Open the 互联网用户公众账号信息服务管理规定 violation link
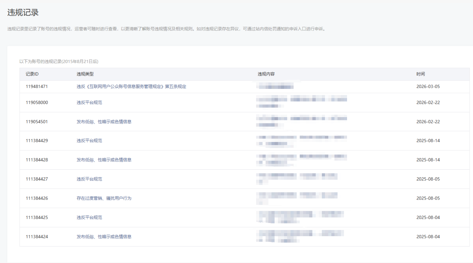The width and height of the screenshot is (473, 263). pos(131,87)
